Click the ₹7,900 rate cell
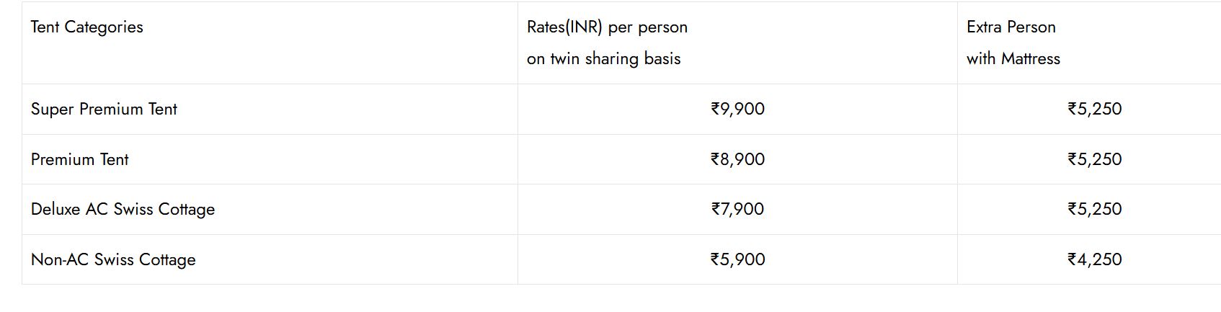1221x312 pixels. (737, 210)
